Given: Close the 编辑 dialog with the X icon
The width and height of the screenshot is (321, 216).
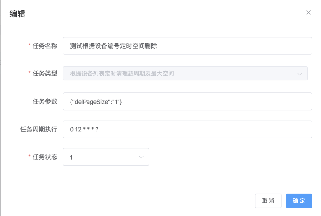Looking at the screenshot, I should click(x=308, y=13).
